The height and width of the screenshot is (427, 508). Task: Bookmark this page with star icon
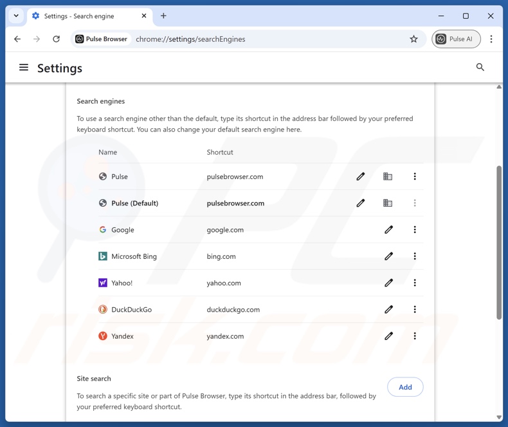pos(413,39)
